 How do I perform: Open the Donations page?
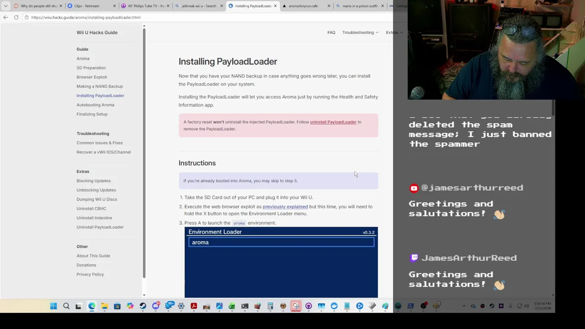coord(86,265)
